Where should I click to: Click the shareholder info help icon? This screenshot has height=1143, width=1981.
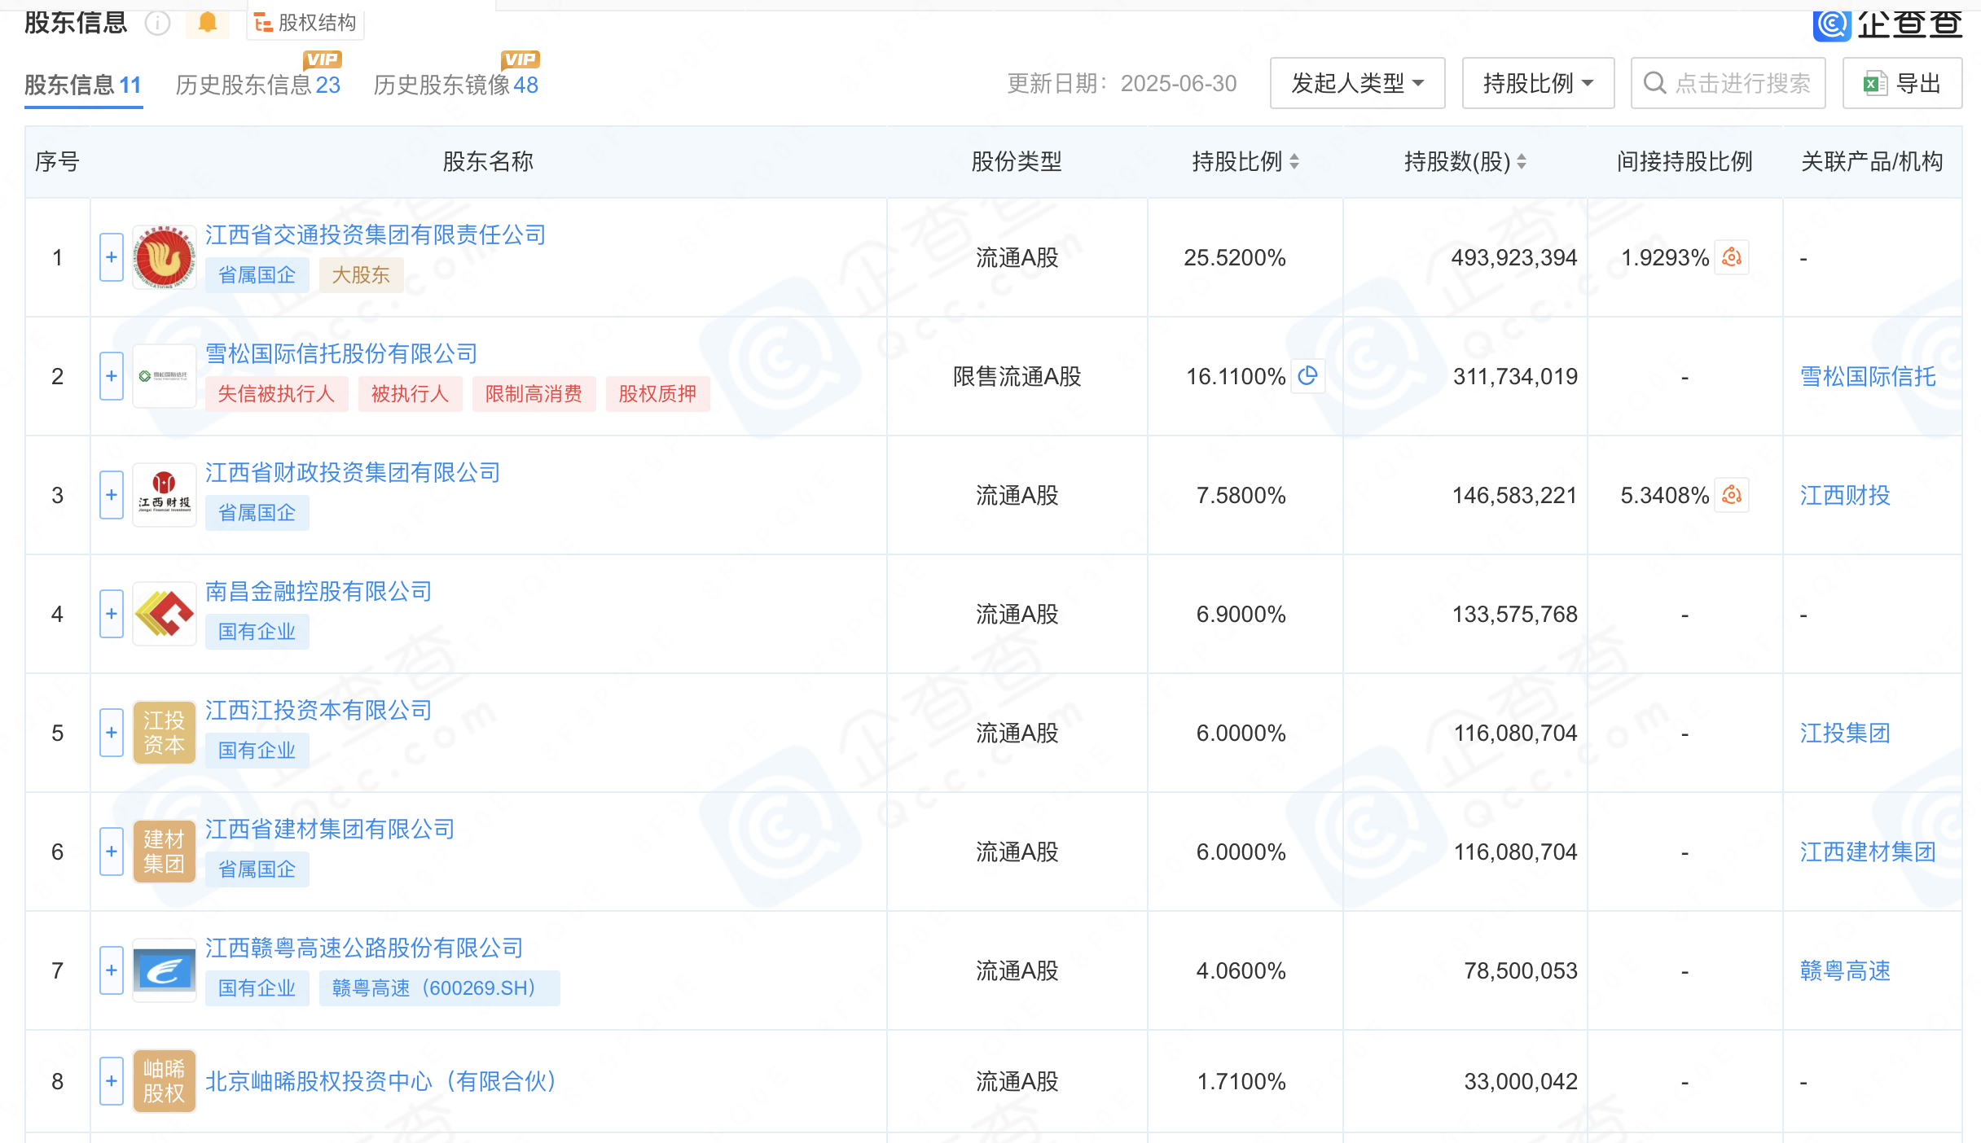pos(157,23)
